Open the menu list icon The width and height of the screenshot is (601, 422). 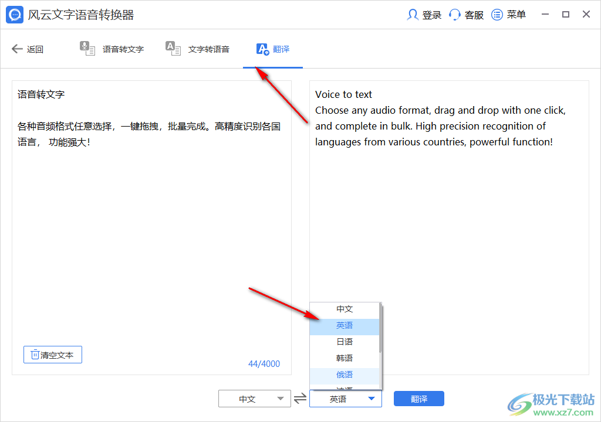pyautogui.click(x=497, y=15)
